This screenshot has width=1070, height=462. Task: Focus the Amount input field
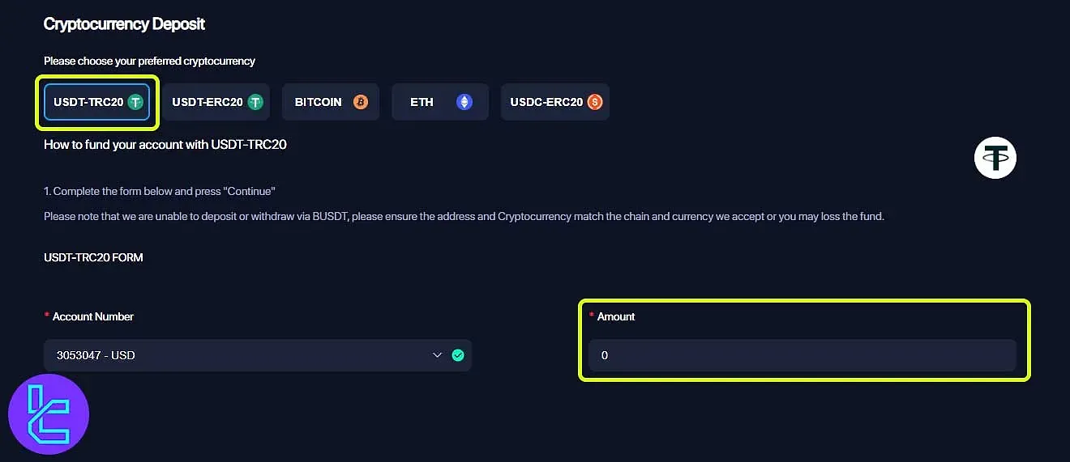pyautogui.click(x=802, y=355)
